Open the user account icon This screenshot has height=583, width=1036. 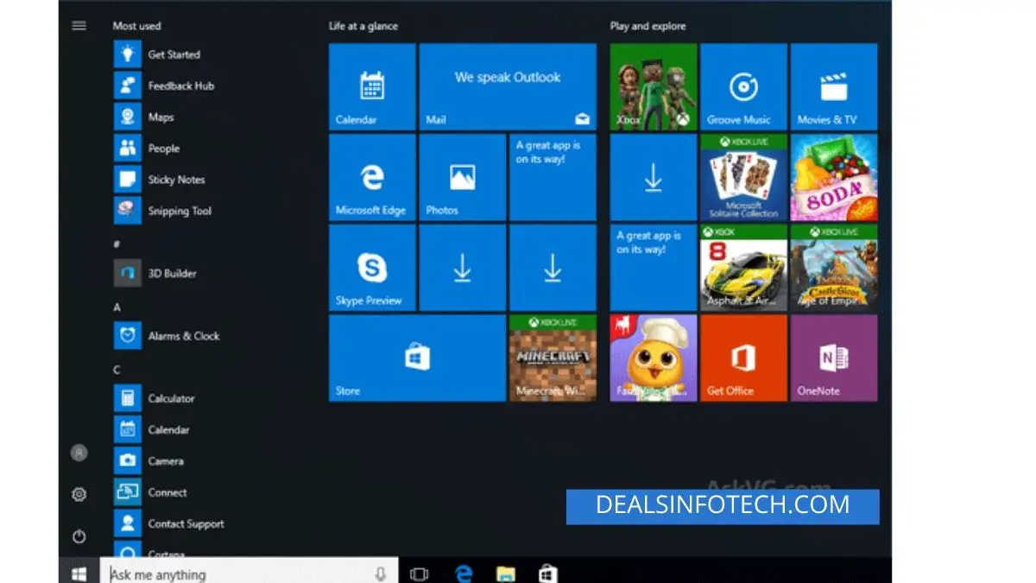(x=79, y=452)
